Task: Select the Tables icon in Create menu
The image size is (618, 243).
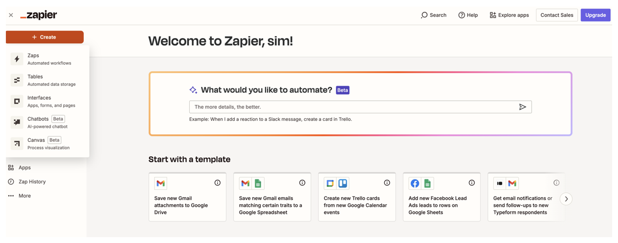Action: click(x=17, y=80)
